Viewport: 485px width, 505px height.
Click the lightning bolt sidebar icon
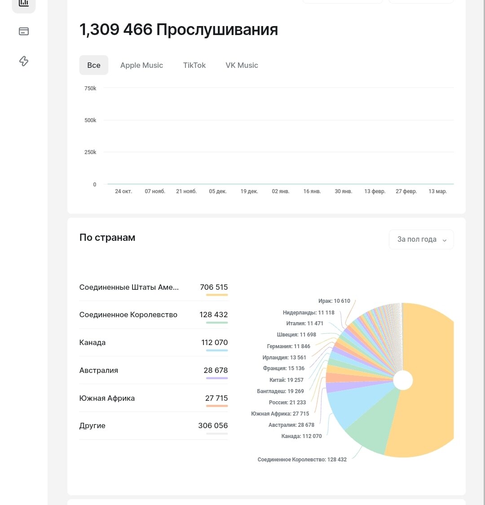[x=24, y=61]
